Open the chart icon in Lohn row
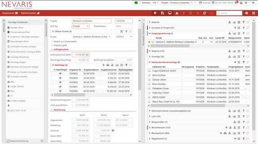 click(x=234, y=116)
